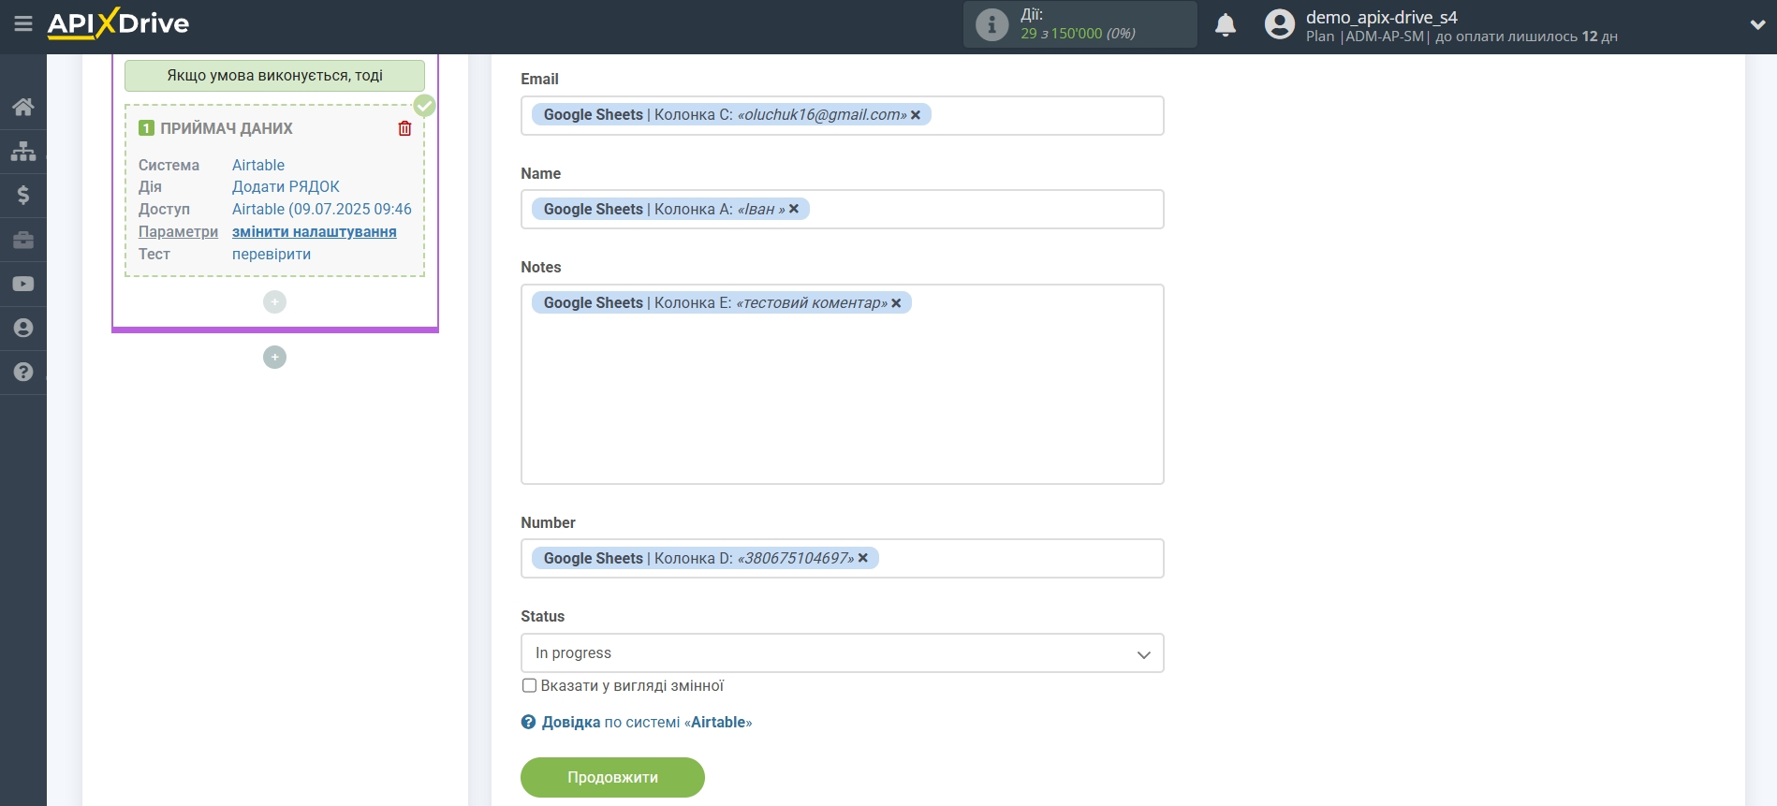Expand the account menu chevron
This screenshot has height=806, width=1777.
pyautogui.click(x=1757, y=25)
